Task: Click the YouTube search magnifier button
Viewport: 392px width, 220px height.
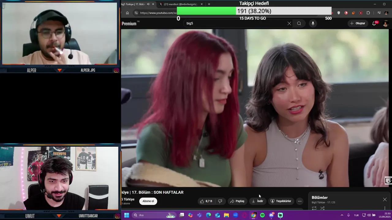Action: click(299, 24)
